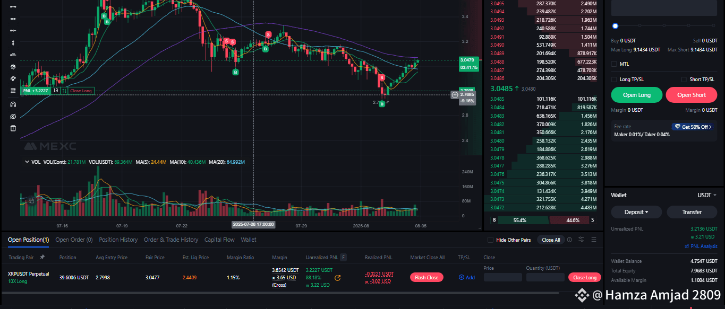
Task: Click the orange share icon beside Unrealized PNL
Action: (337, 277)
